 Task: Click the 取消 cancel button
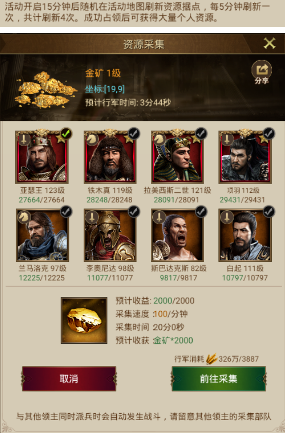pos(69,379)
